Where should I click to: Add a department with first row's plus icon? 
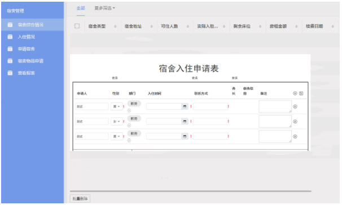click(129, 110)
